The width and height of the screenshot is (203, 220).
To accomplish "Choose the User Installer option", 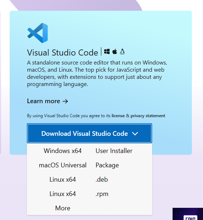I will [x=114, y=151].
